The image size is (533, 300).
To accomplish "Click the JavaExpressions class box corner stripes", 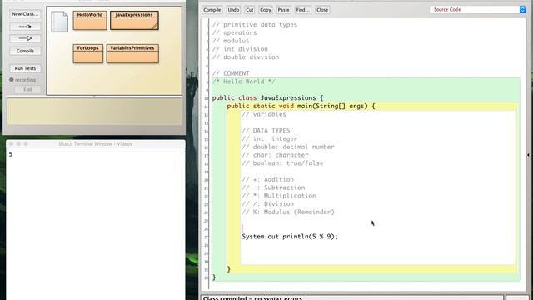I will [154, 26].
